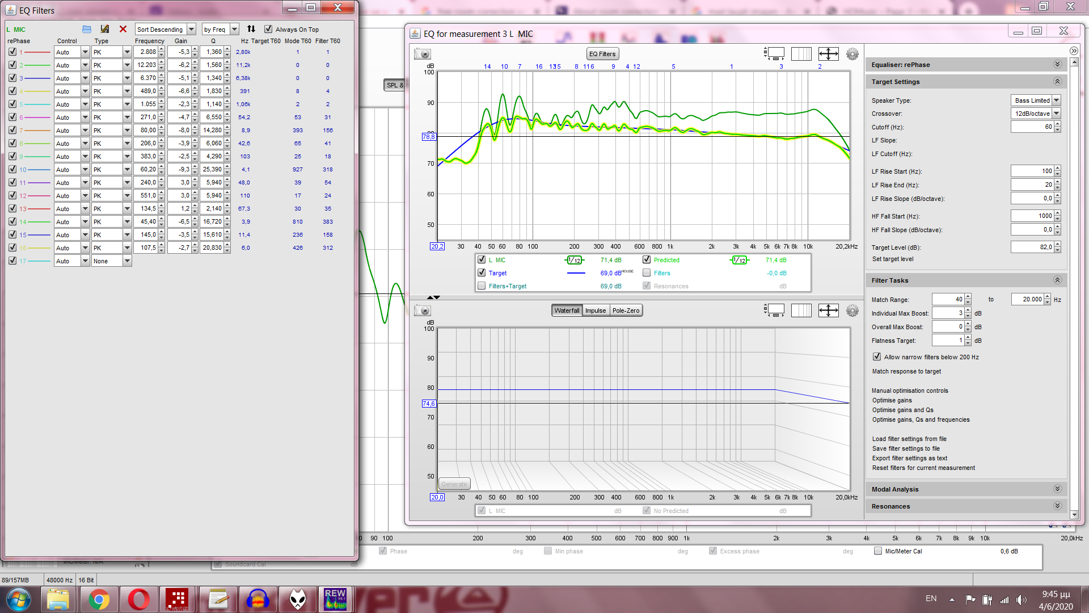
Task: Launch Opera from taskbar
Action: pos(139,599)
